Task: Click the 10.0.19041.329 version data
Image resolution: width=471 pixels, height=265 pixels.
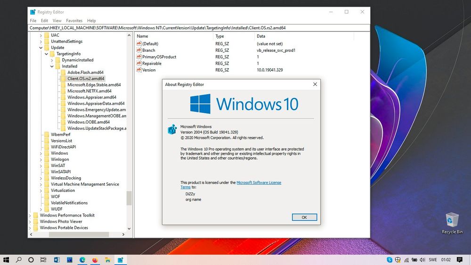Action: tap(270, 70)
